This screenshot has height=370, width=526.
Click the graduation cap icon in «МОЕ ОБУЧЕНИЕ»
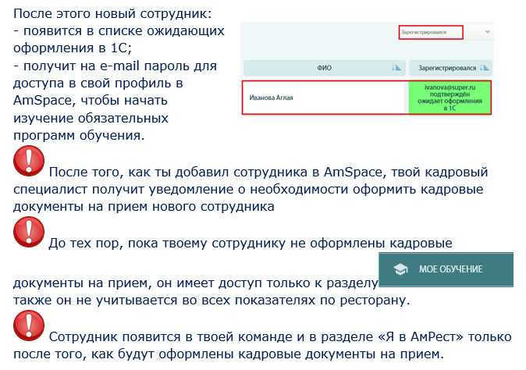(400, 269)
